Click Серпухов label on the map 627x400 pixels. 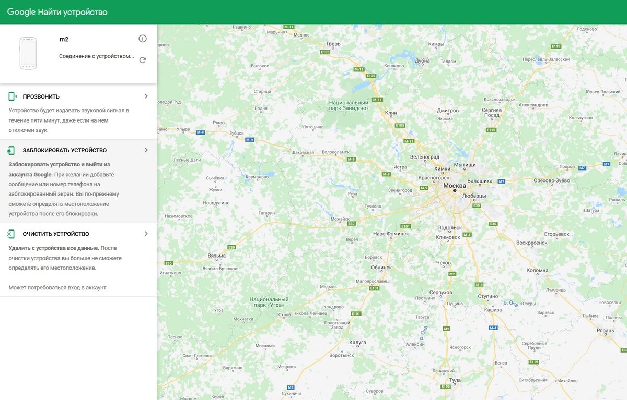(440, 293)
